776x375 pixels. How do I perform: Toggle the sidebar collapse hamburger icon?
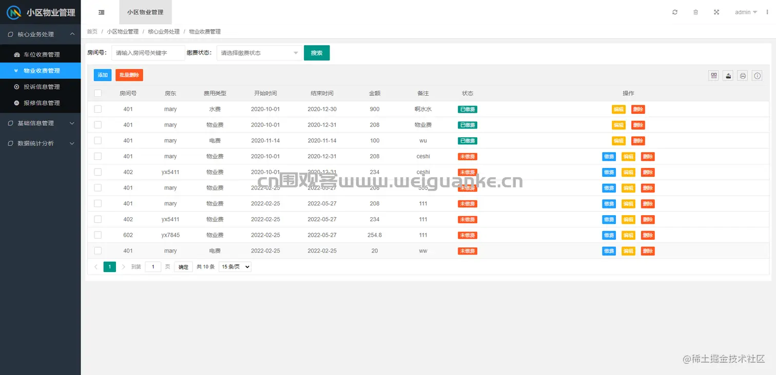tap(102, 12)
